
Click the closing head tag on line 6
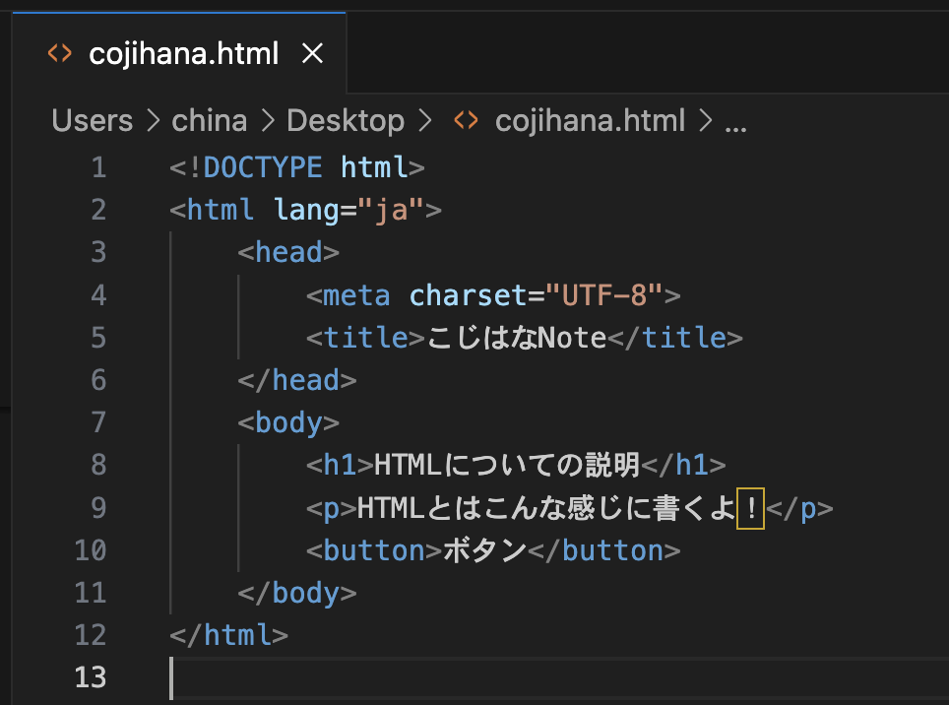point(296,381)
